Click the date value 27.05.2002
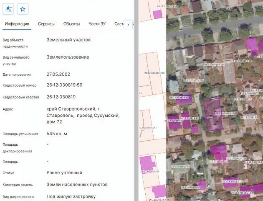Screen dimensions: 263x201 [58, 74]
